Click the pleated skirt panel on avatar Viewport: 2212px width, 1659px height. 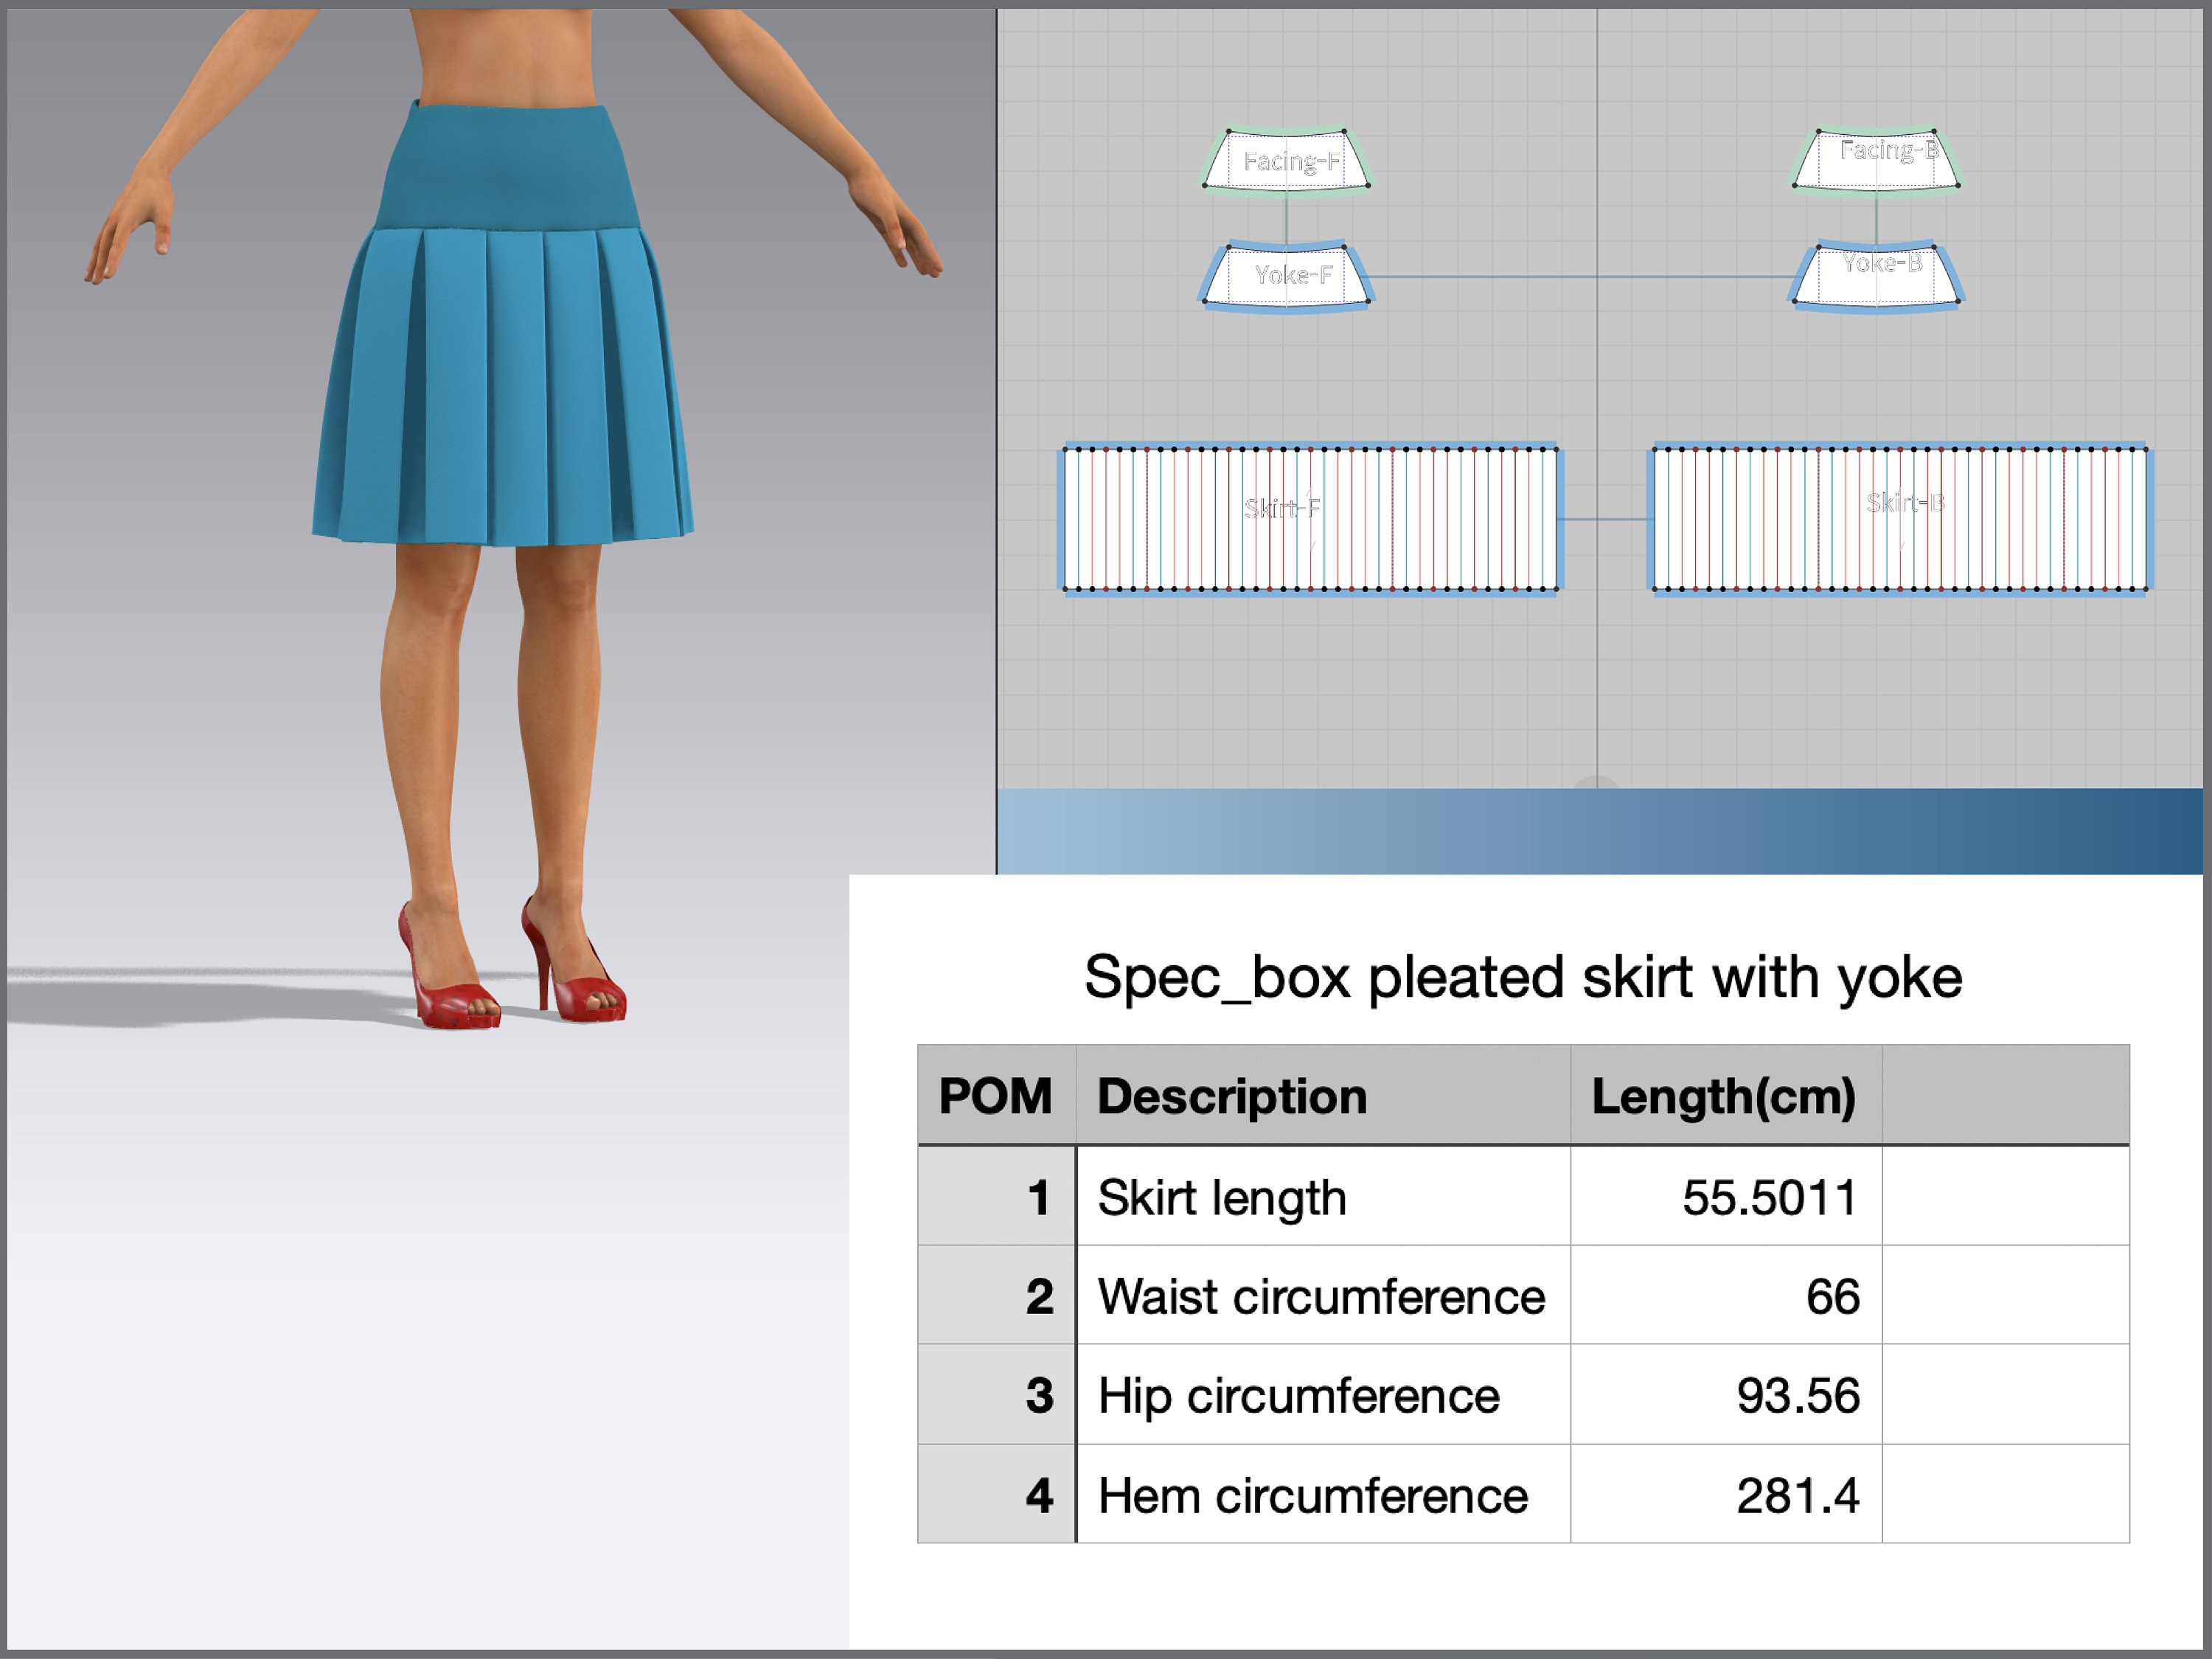(504, 388)
